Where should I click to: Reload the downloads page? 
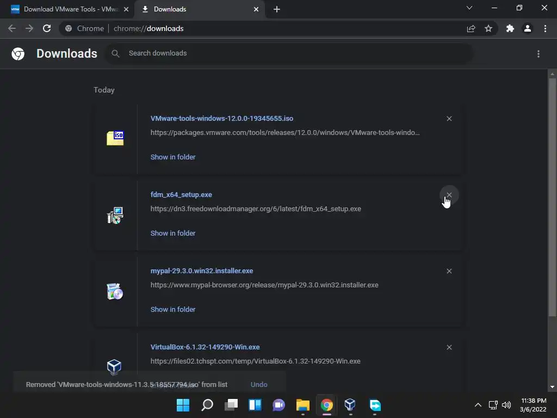(x=47, y=28)
